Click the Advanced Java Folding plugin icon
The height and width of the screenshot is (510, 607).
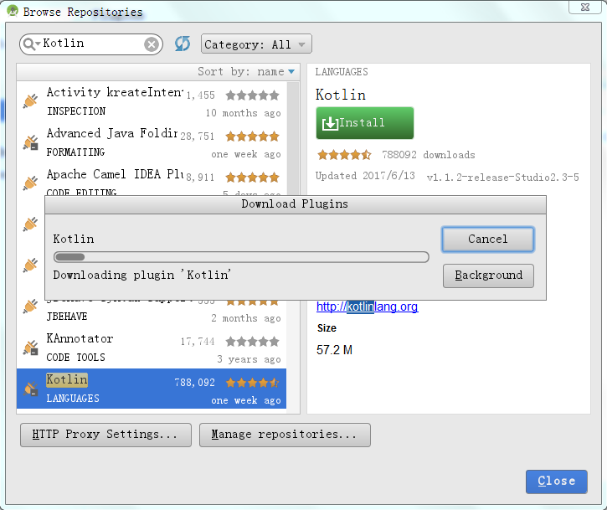31,142
